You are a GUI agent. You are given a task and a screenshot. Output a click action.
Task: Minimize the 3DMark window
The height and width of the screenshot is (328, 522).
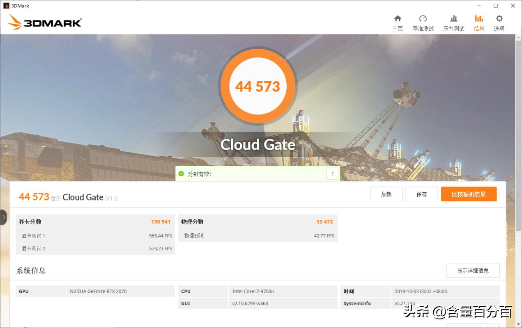[478, 6]
